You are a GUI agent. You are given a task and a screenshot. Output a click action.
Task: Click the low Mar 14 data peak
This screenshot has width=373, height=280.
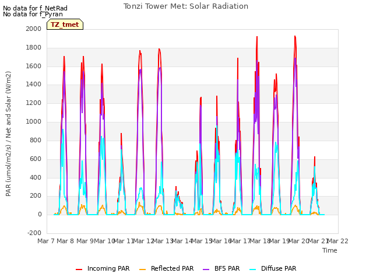pyautogui.click(x=176, y=187)
